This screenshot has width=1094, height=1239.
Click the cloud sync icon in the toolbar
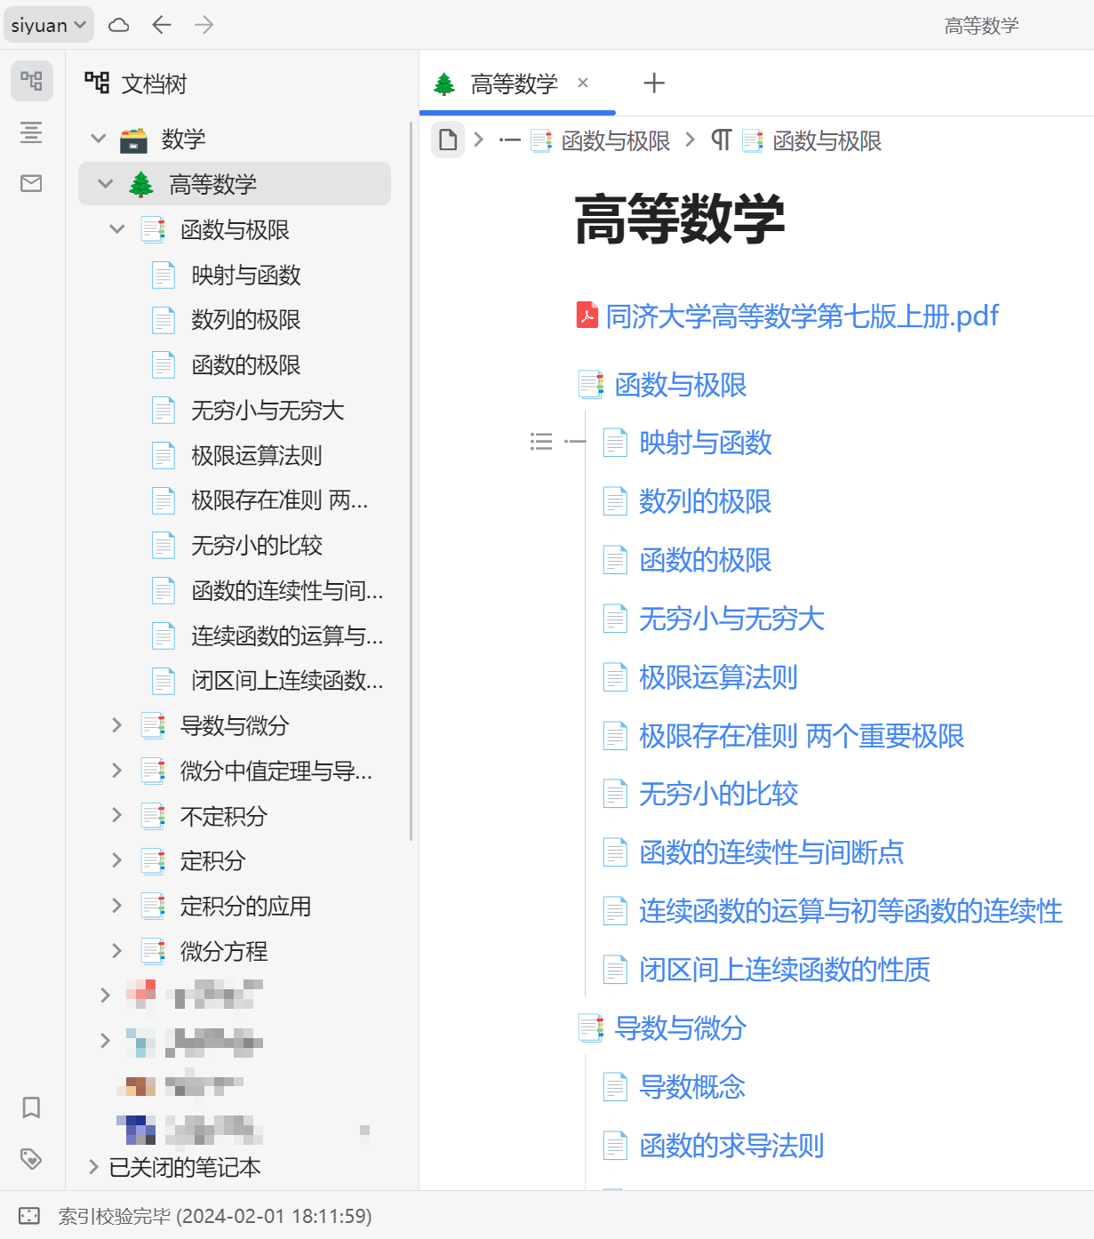(x=118, y=25)
